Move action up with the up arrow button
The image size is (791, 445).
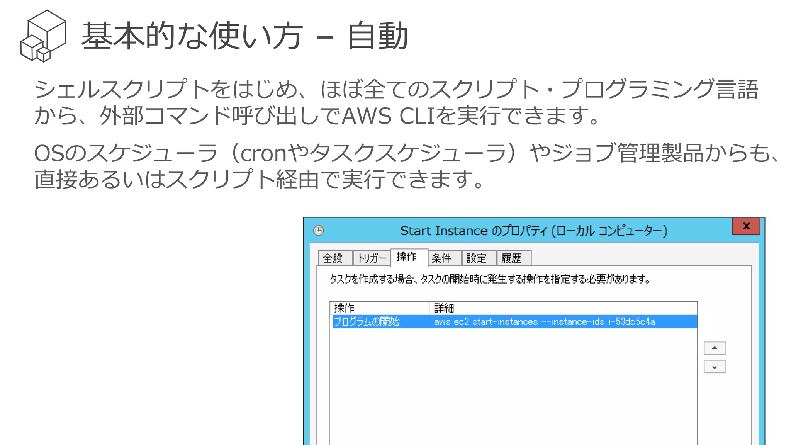click(715, 348)
